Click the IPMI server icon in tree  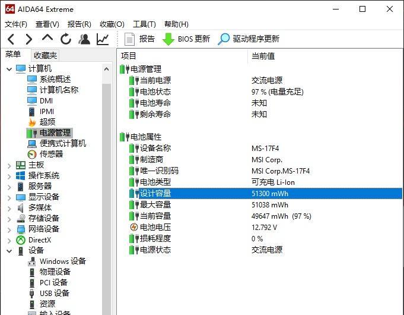coord(31,112)
